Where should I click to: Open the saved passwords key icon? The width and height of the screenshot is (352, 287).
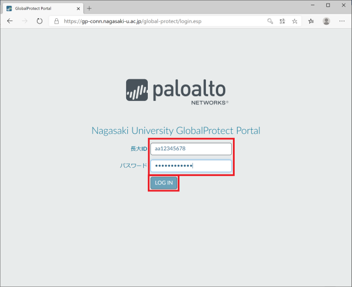pyautogui.click(x=270, y=21)
